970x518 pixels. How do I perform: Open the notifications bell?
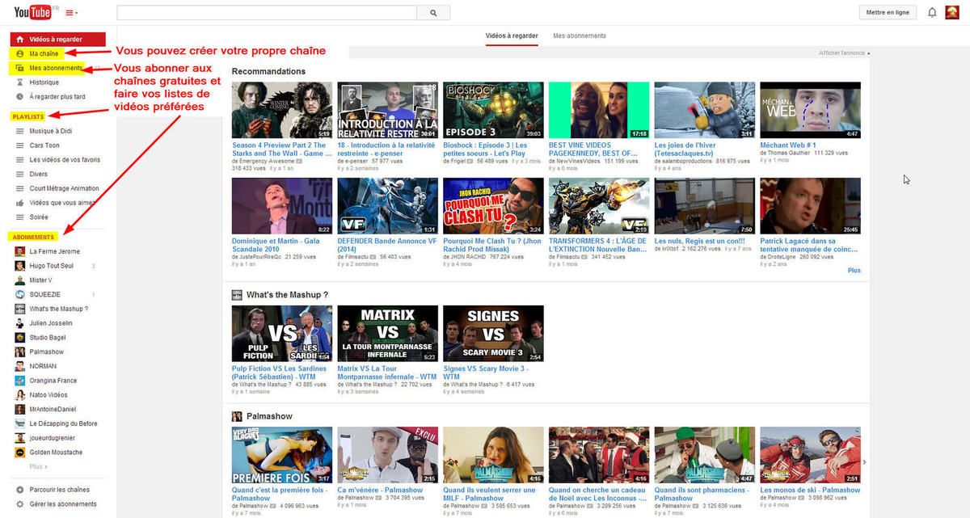pos(932,12)
